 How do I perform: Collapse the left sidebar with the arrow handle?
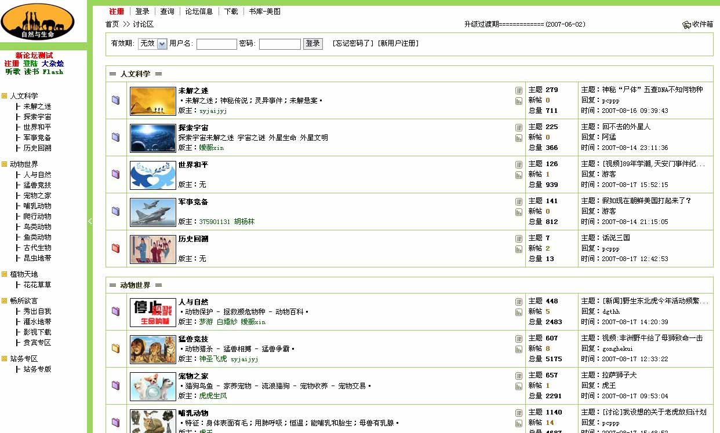point(90,221)
